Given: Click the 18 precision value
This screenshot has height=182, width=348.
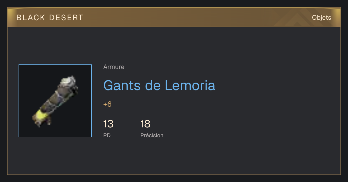Looking at the screenshot, I should coord(145,124).
